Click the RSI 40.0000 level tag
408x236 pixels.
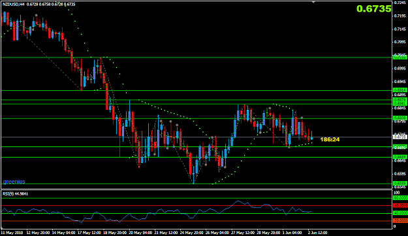(400, 213)
